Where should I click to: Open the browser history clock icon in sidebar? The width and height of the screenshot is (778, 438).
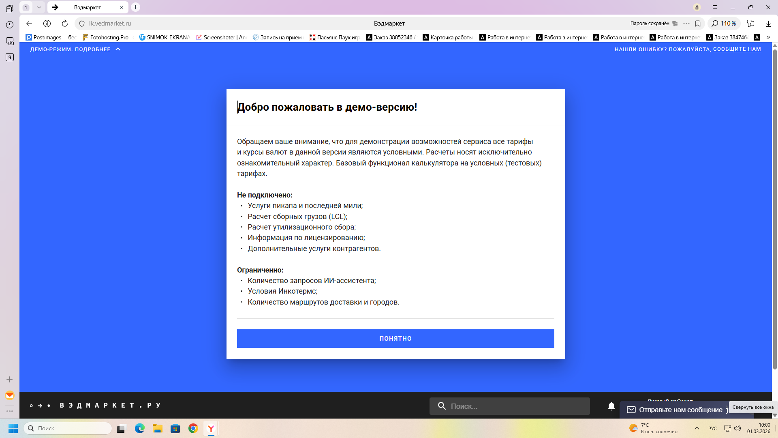[x=10, y=25]
